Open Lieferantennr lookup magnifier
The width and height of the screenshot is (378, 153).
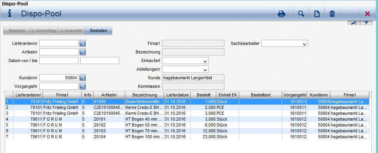(83, 43)
